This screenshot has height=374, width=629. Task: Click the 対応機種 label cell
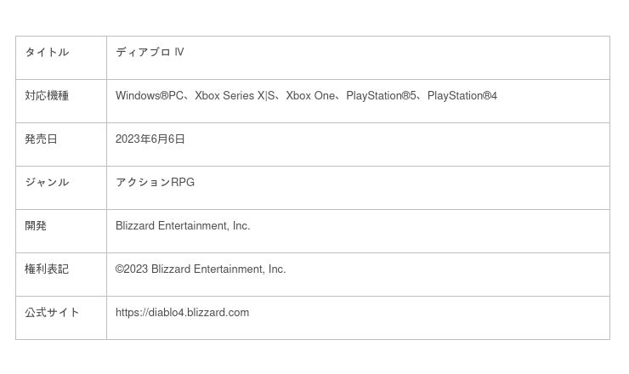47,96
